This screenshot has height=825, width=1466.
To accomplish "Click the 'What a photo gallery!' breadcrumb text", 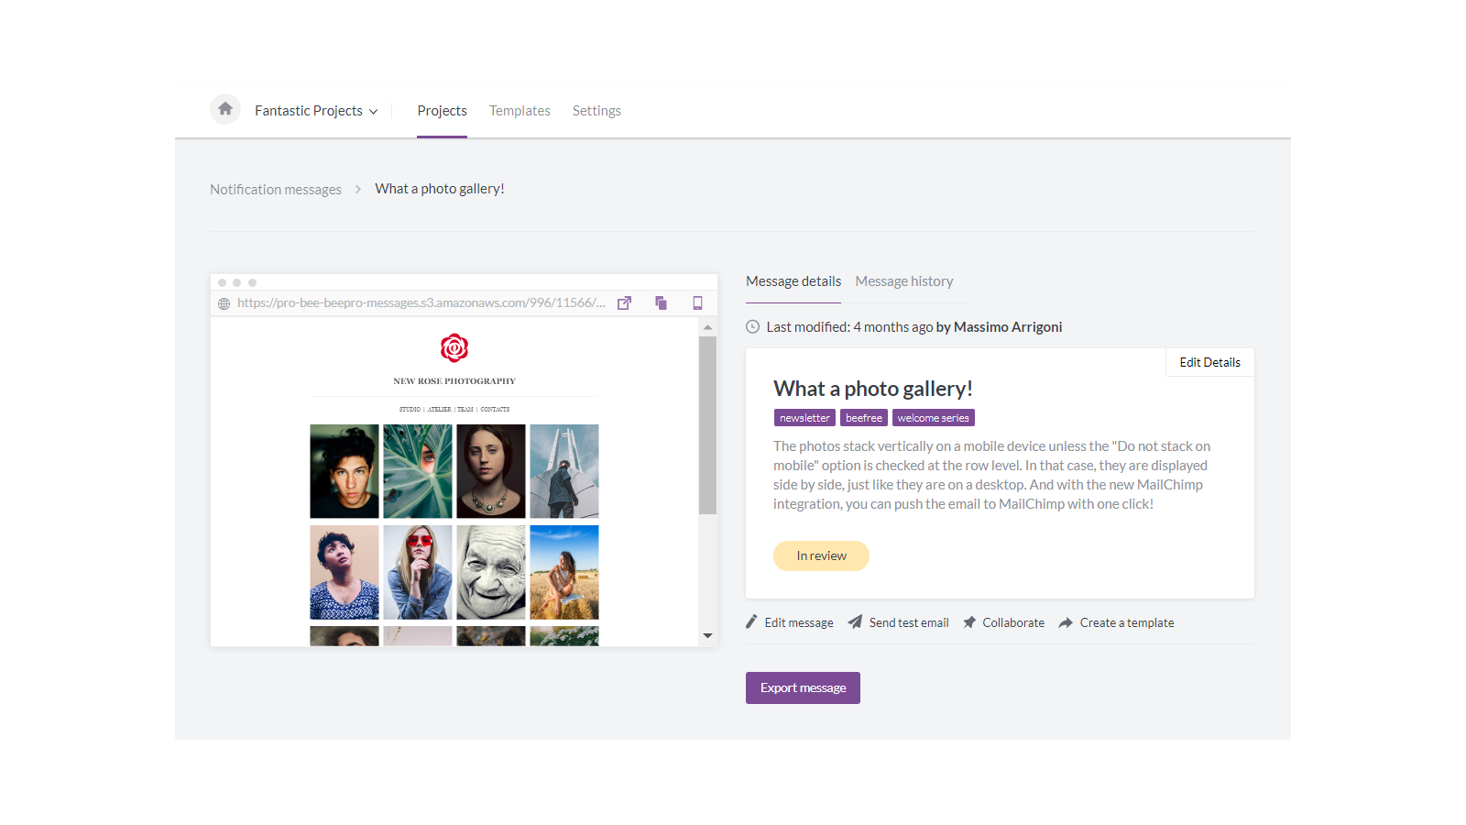I will pos(440,189).
